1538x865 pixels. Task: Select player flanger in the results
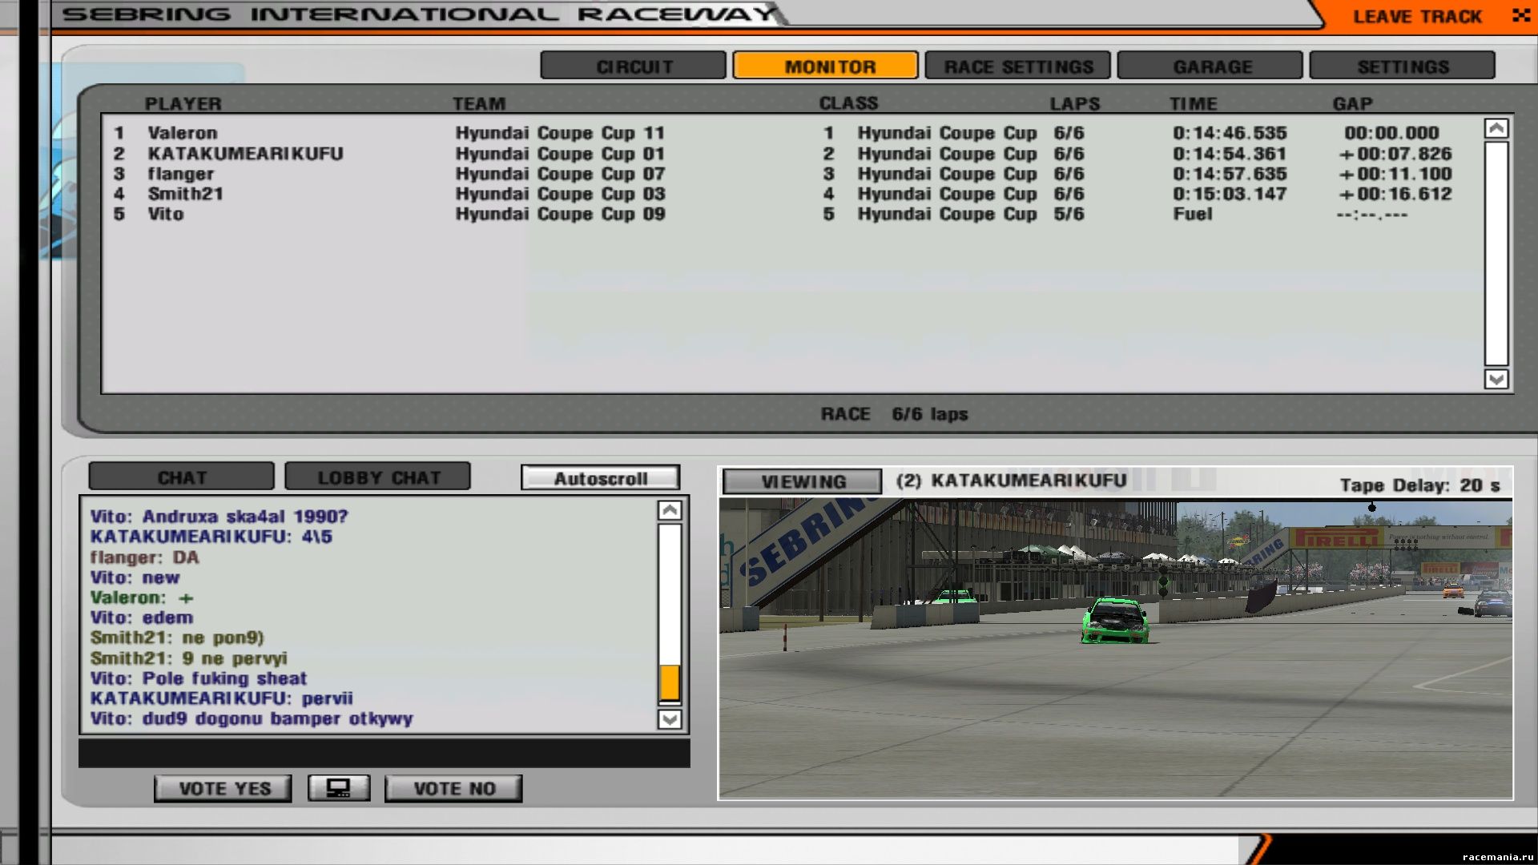[180, 174]
